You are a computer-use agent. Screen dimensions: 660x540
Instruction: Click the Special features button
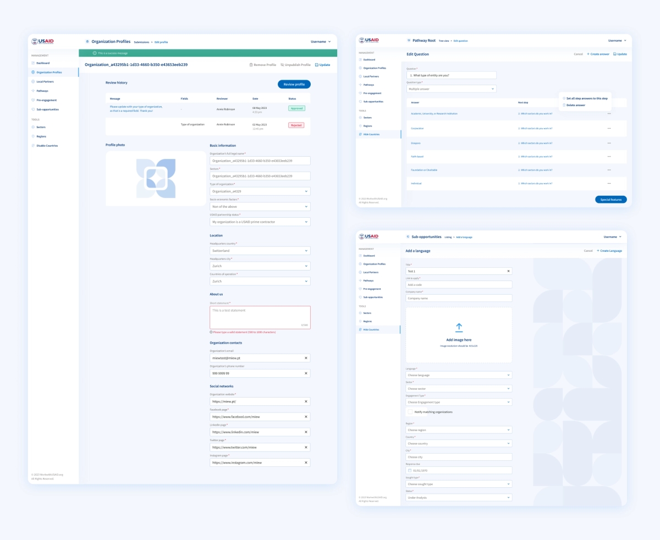coord(610,200)
